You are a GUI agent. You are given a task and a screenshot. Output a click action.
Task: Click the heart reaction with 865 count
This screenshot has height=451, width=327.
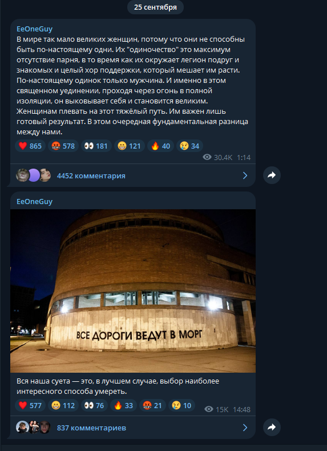pos(30,146)
